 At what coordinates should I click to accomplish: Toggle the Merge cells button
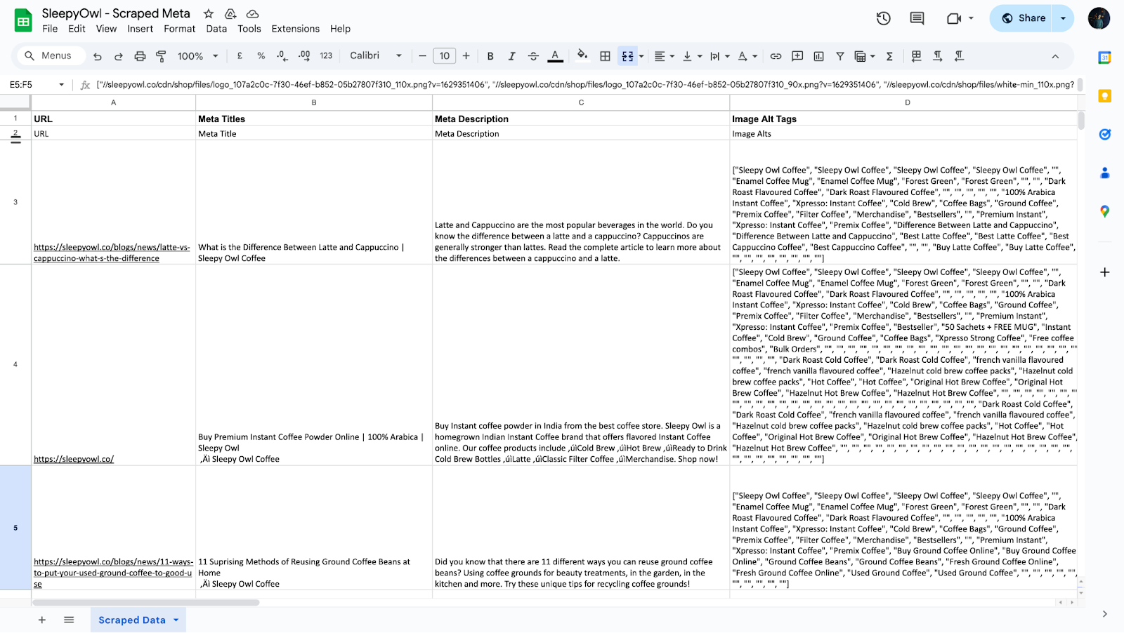(x=627, y=56)
